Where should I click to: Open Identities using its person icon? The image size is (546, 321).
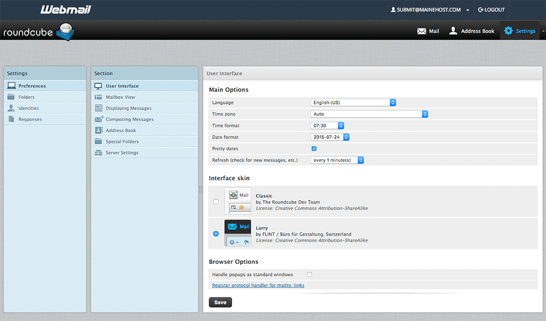click(x=11, y=108)
